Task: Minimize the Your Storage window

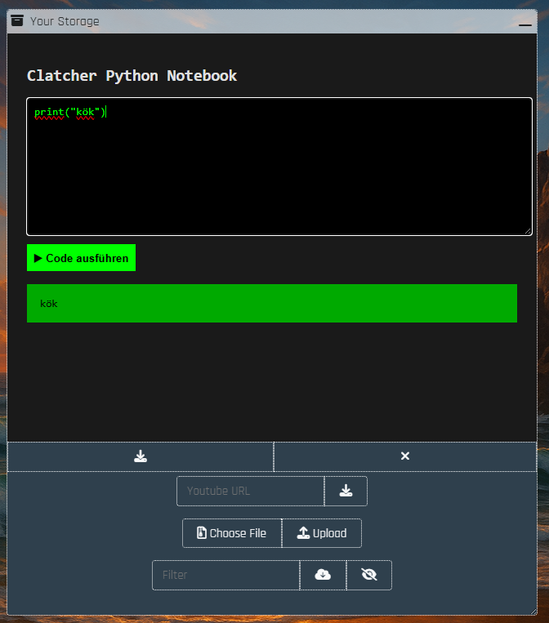Action: pyautogui.click(x=524, y=24)
